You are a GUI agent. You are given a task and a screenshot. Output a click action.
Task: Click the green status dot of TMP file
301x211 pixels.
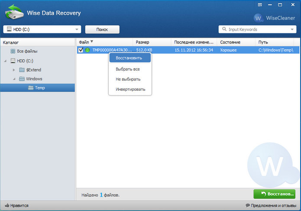(87, 50)
